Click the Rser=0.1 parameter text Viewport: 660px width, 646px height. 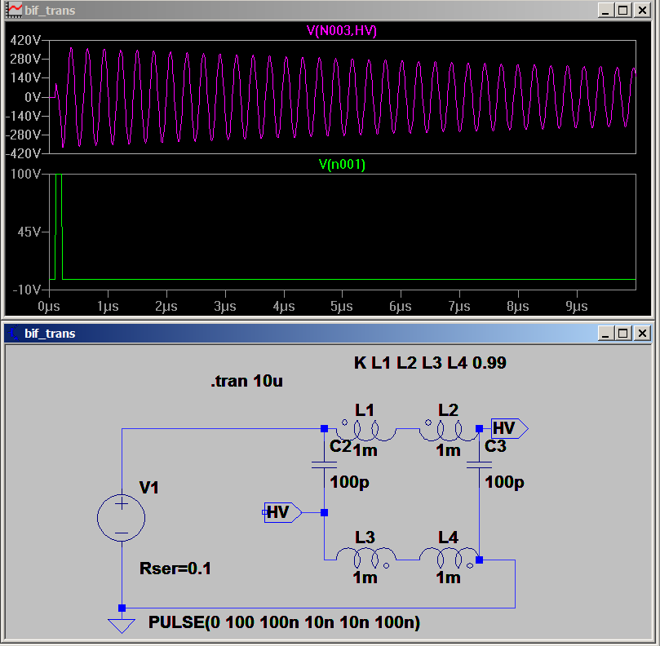click(176, 569)
